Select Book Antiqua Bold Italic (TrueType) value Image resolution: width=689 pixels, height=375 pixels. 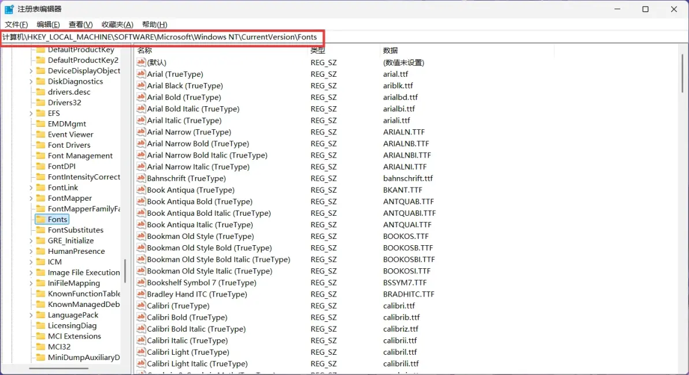pos(209,213)
